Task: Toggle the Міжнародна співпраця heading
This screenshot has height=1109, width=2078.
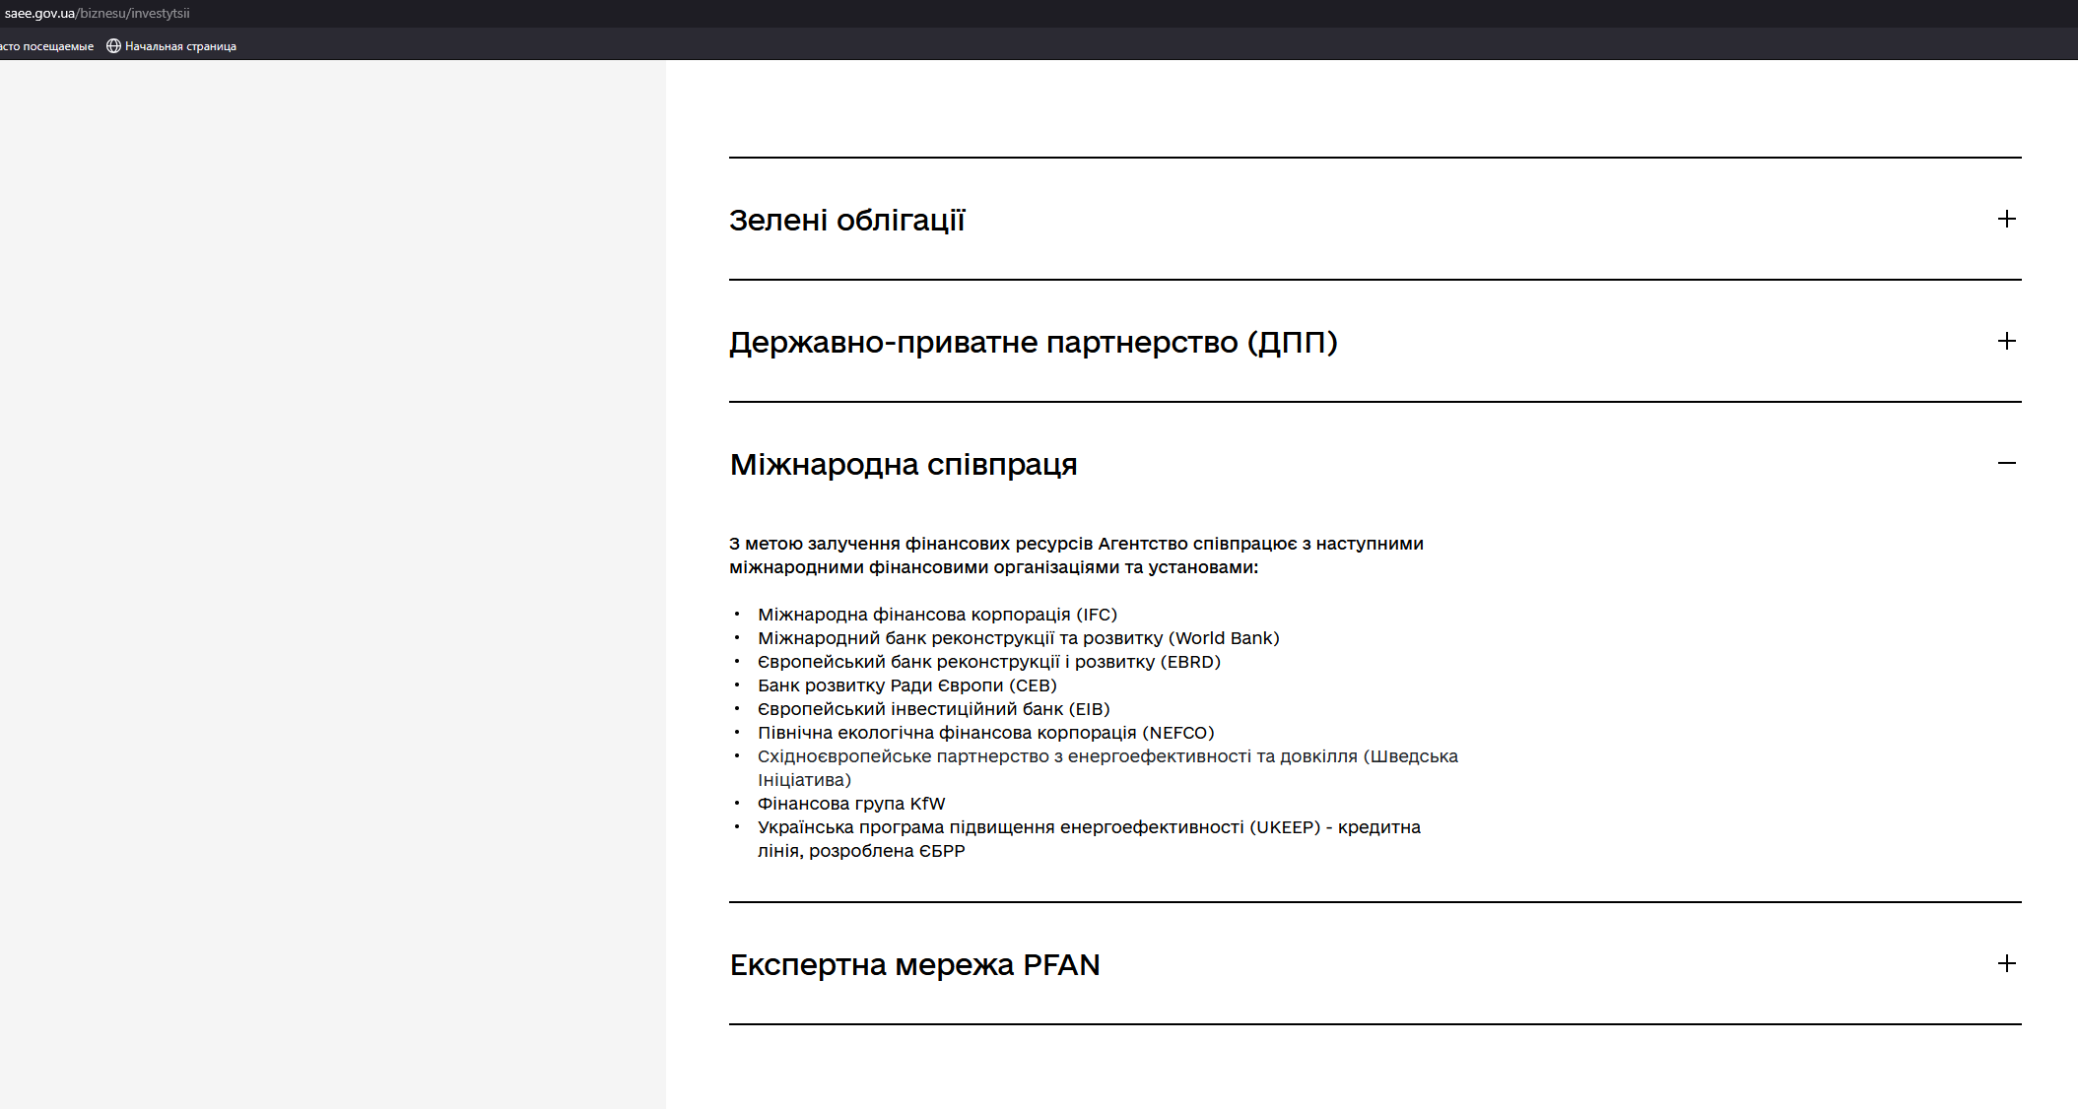Action: [x=903, y=464]
